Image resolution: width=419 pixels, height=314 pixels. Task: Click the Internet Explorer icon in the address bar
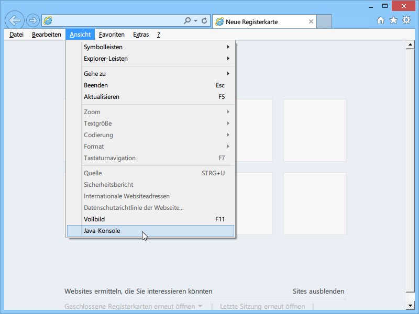pos(48,20)
